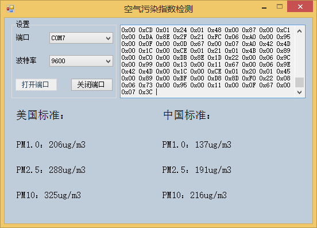
Task: Click the application icon in title bar
Action: 10,9
